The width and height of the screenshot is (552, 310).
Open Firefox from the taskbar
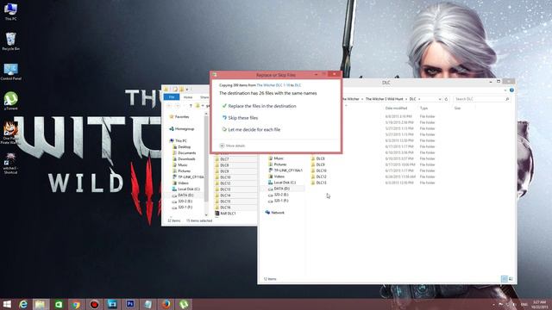[x=166, y=304]
